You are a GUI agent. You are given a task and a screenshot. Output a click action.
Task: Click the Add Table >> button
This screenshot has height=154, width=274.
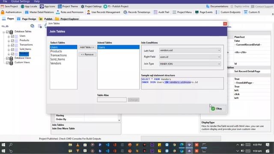87,47
